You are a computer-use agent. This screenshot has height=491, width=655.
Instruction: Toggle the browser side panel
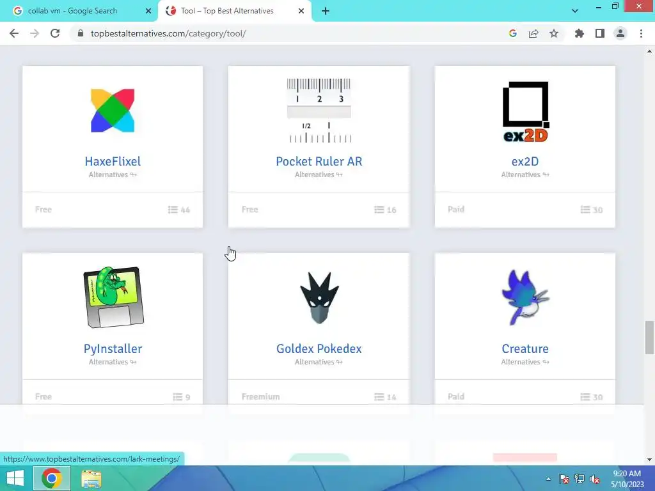pos(600,33)
